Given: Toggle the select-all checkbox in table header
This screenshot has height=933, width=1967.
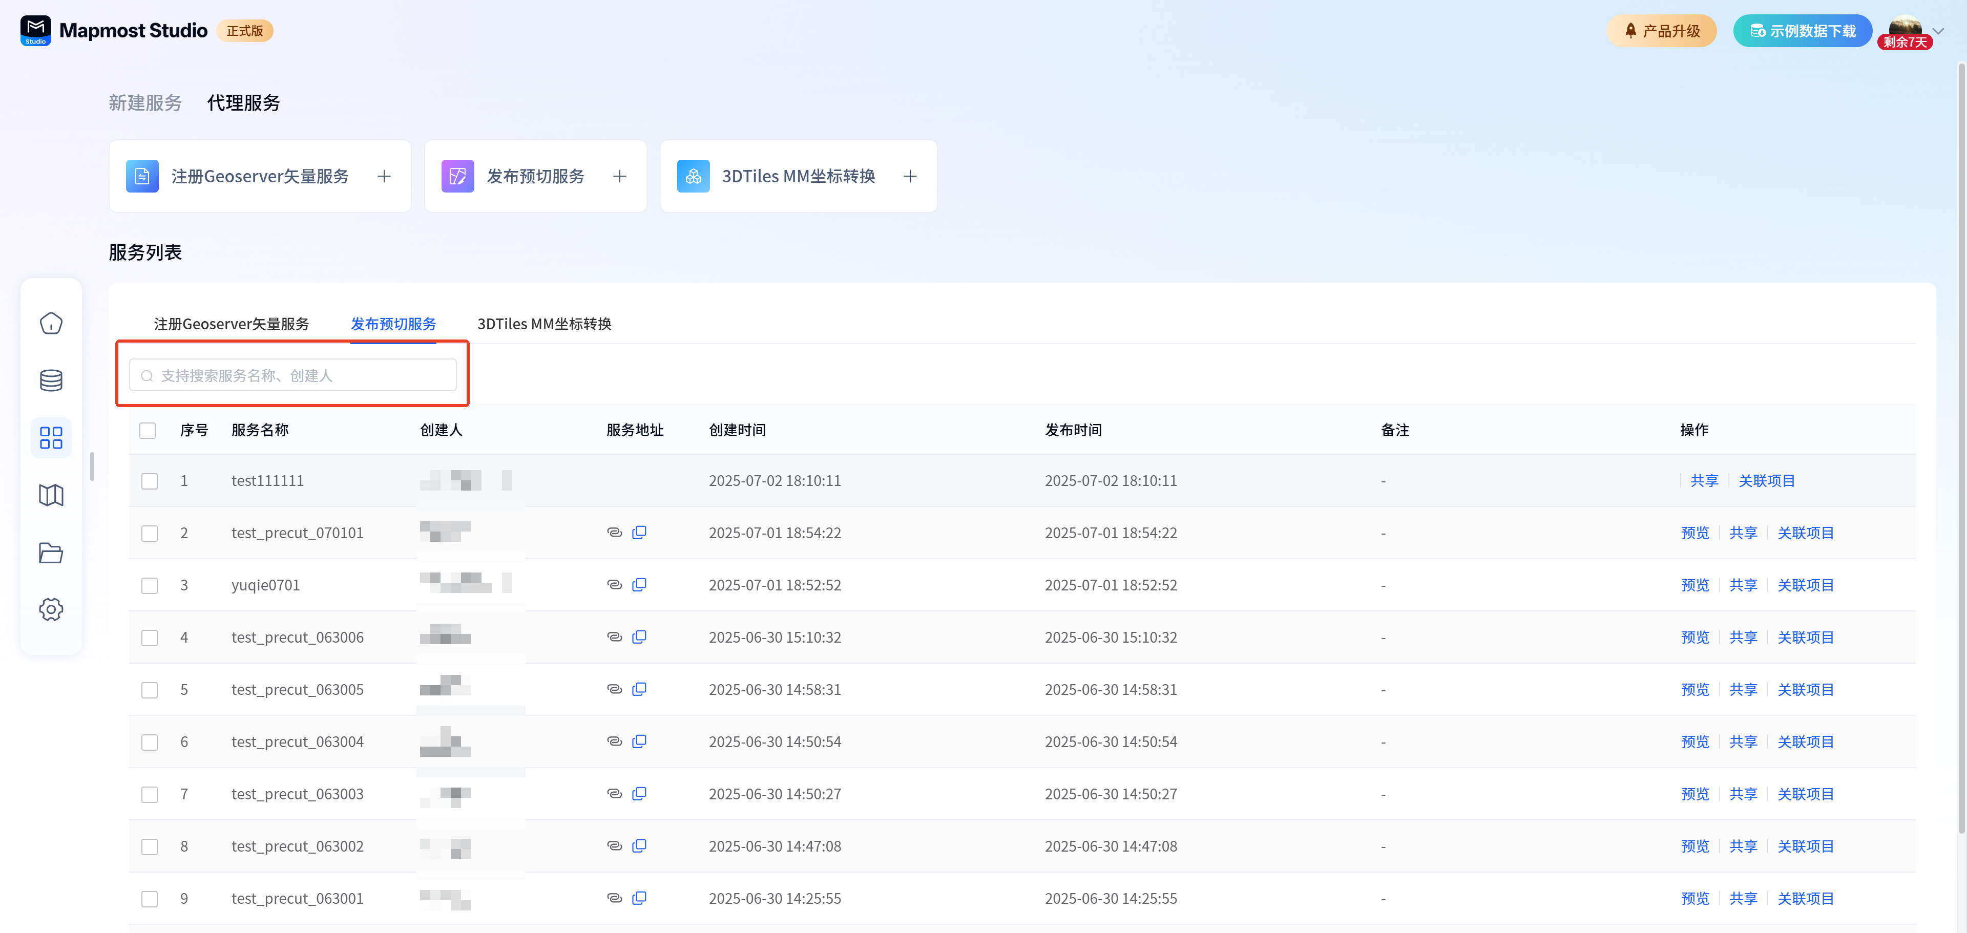Looking at the screenshot, I should pos(148,431).
